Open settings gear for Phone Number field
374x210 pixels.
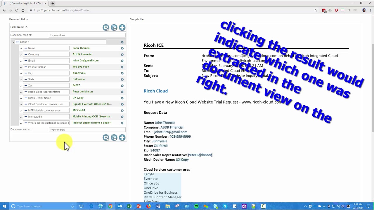(x=122, y=67)
